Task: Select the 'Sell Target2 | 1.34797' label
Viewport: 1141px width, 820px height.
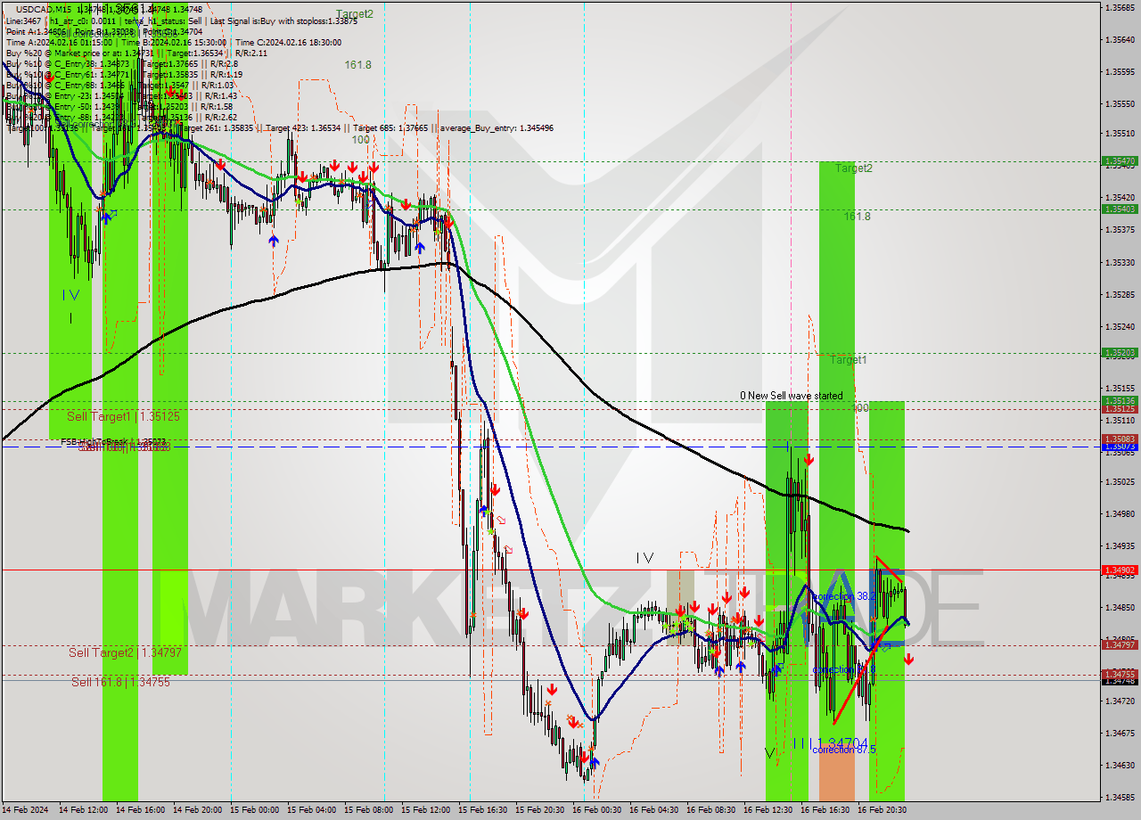Action: (x=125, y=652)
